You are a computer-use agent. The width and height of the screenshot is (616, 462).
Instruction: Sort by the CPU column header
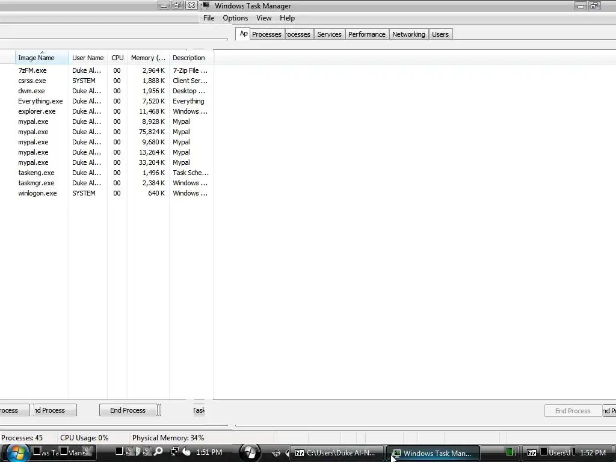coord(117,58)
